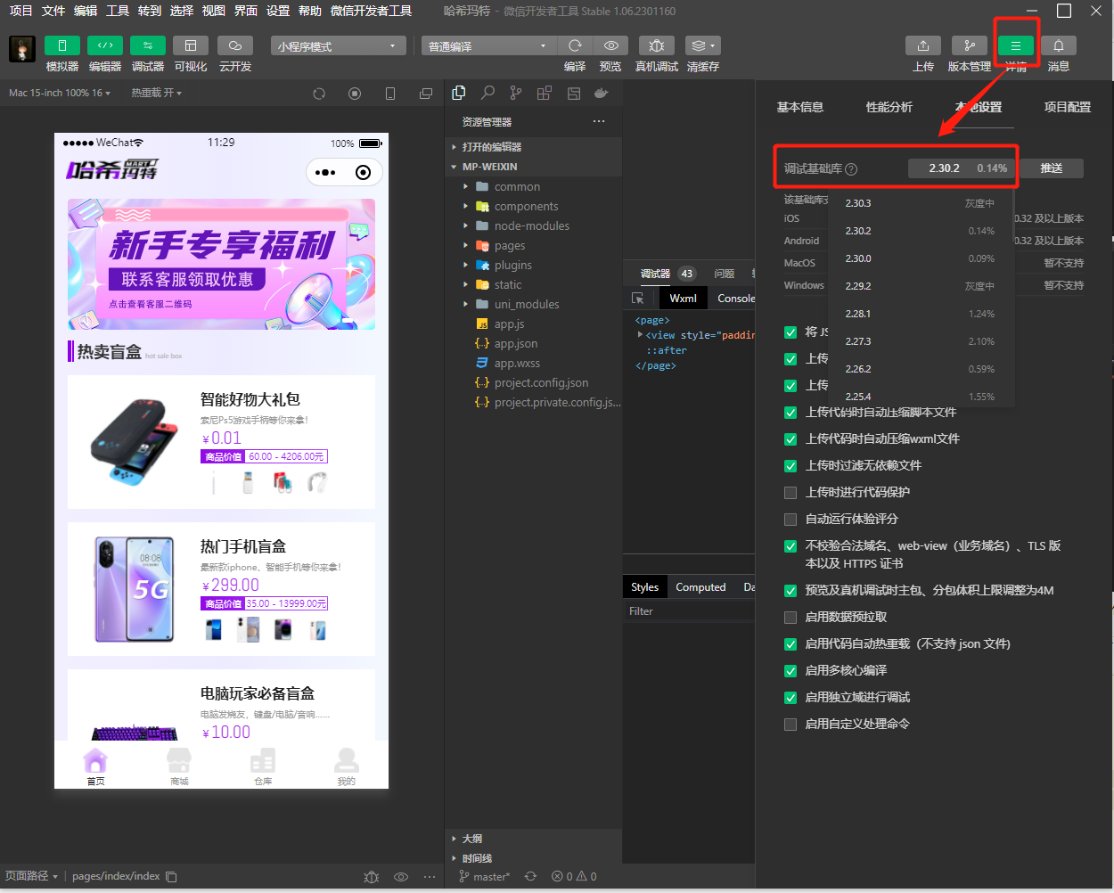1114x893 pixels.
Task: Click the docker whale icon in the editor sidebar
Action: tap(602, 93)
